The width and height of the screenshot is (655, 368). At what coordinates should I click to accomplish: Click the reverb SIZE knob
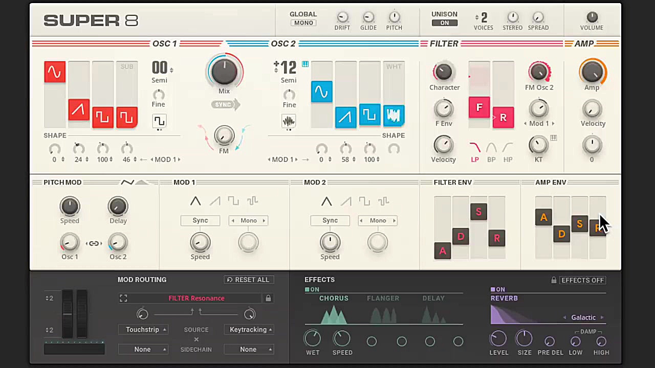click(x=524, y=338)
